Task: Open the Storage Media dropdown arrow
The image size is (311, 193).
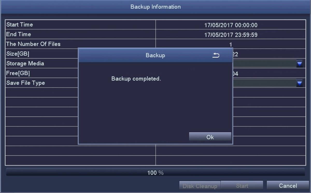Action: (300, 63)
